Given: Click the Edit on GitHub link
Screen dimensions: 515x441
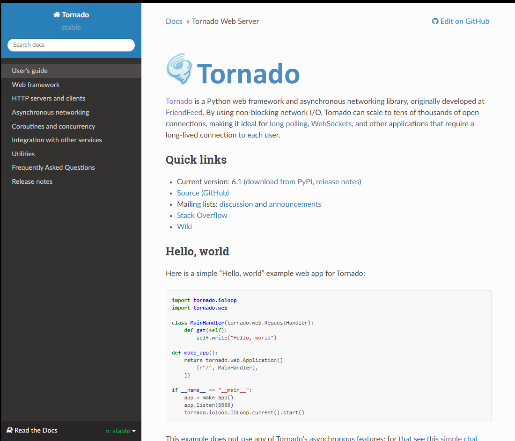Looking at the screenshot, I should 461,22.
